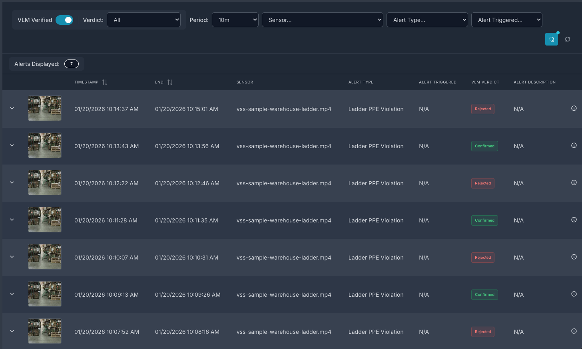Open the Alert Type dropdown
This screenshot has width=582, height=349.
(x=427, y=20)
